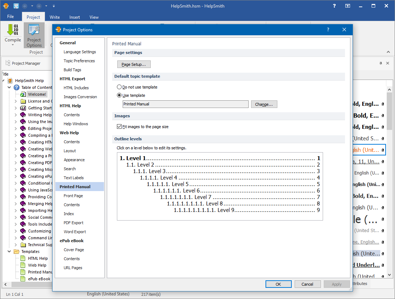Click OK in Project Options
Viewport: 395px width, 299px height.
[278, 284]
